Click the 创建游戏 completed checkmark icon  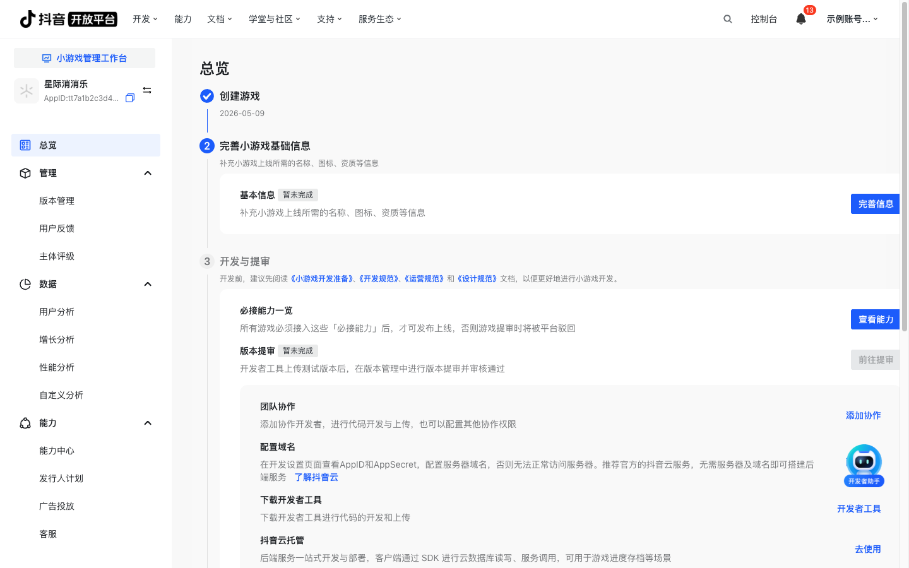[x=207, y=96]
